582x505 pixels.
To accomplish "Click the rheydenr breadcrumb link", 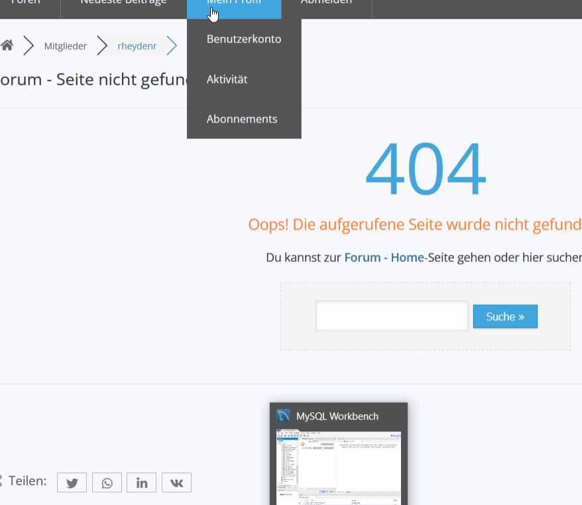I will [x=137, y=46].
